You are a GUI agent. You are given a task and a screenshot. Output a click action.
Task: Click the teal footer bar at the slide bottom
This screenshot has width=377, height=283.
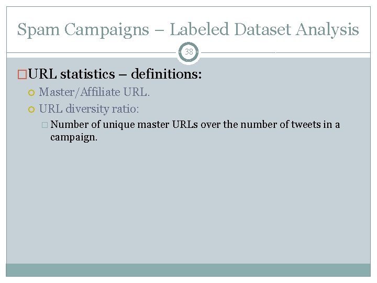coord(188,270)
